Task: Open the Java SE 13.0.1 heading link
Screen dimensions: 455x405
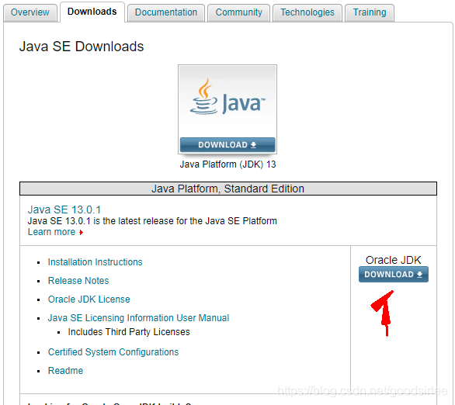Action: pos(64,209)
